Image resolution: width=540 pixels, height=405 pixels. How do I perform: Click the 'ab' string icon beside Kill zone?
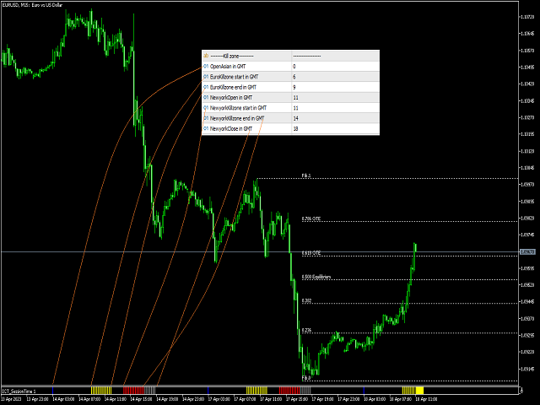coord(206,56)
